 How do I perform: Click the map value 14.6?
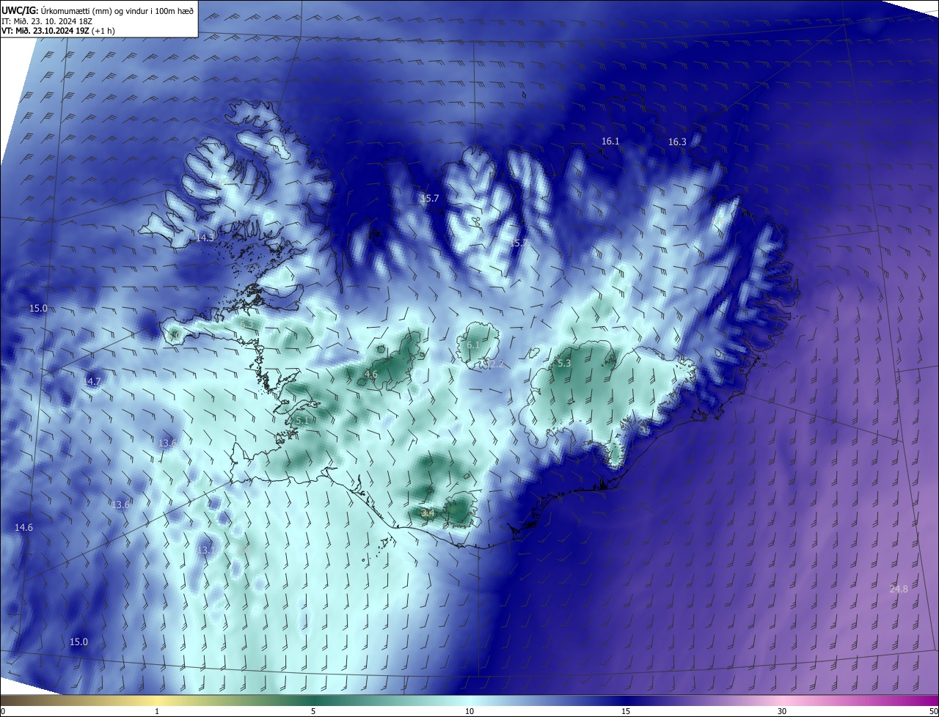[x=23, y=528]
